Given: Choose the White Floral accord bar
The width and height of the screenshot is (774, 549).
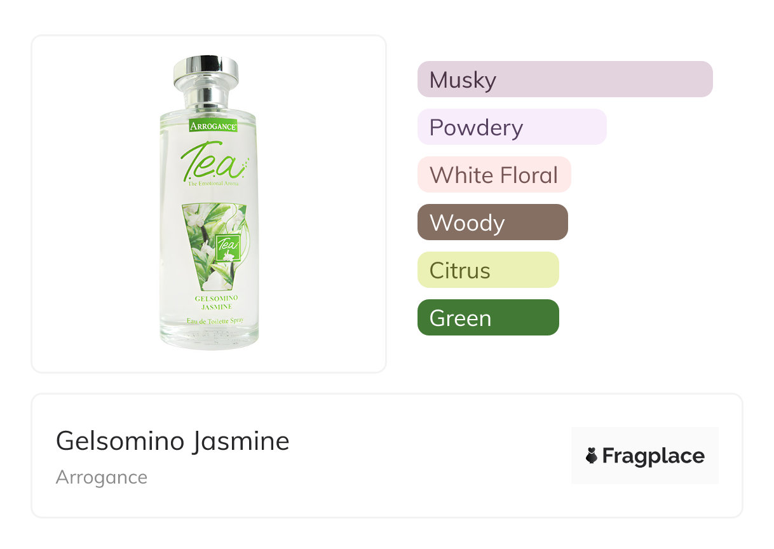Looking at the screenshot, I should coord(494,175).
